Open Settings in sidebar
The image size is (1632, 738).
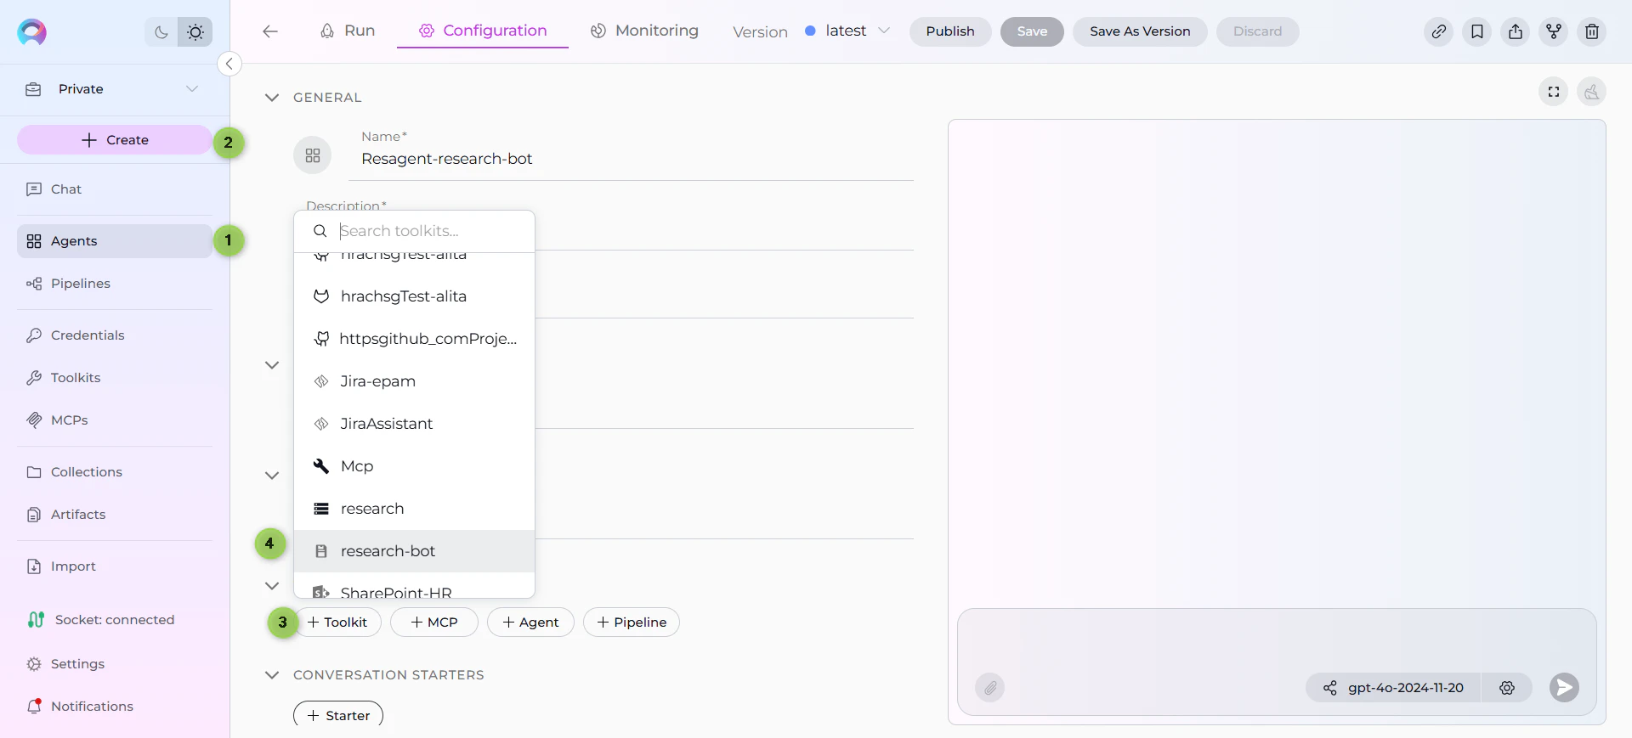coord(115,664)
